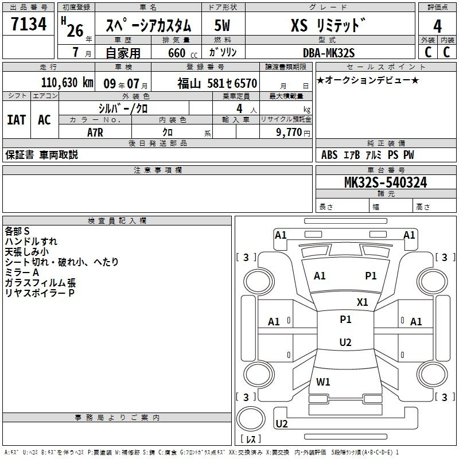Click the front-right wheel on the diagram
459x459 pixels.
click(x=433, y=282)
